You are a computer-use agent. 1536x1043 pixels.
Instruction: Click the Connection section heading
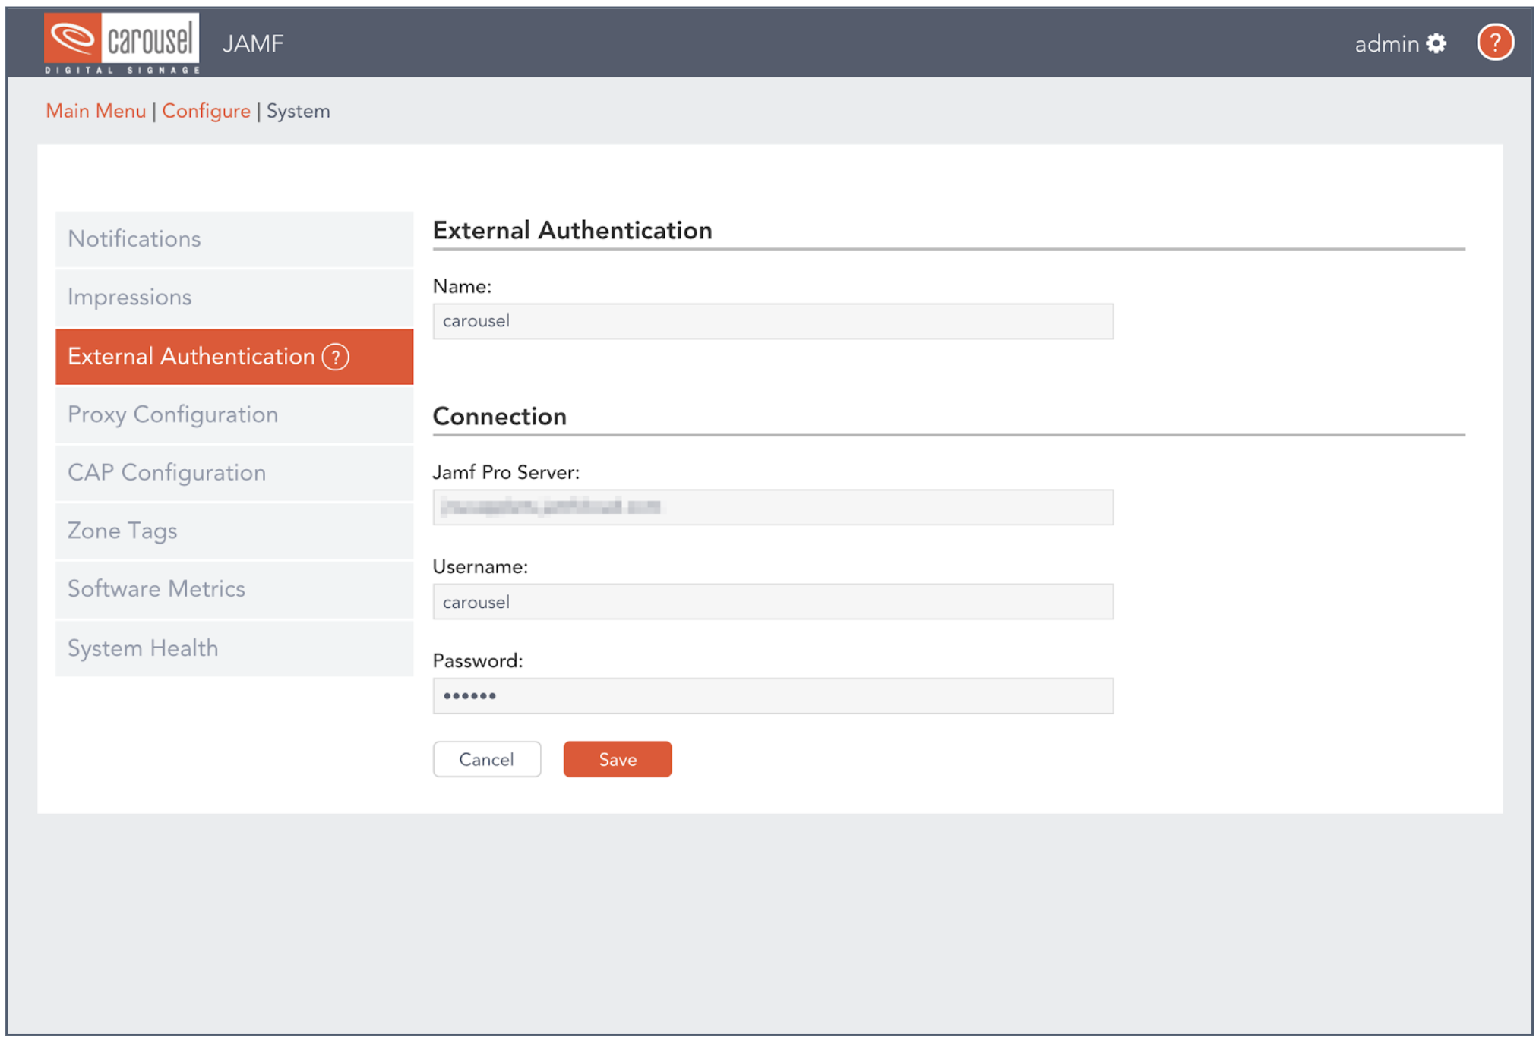[500, 417]
